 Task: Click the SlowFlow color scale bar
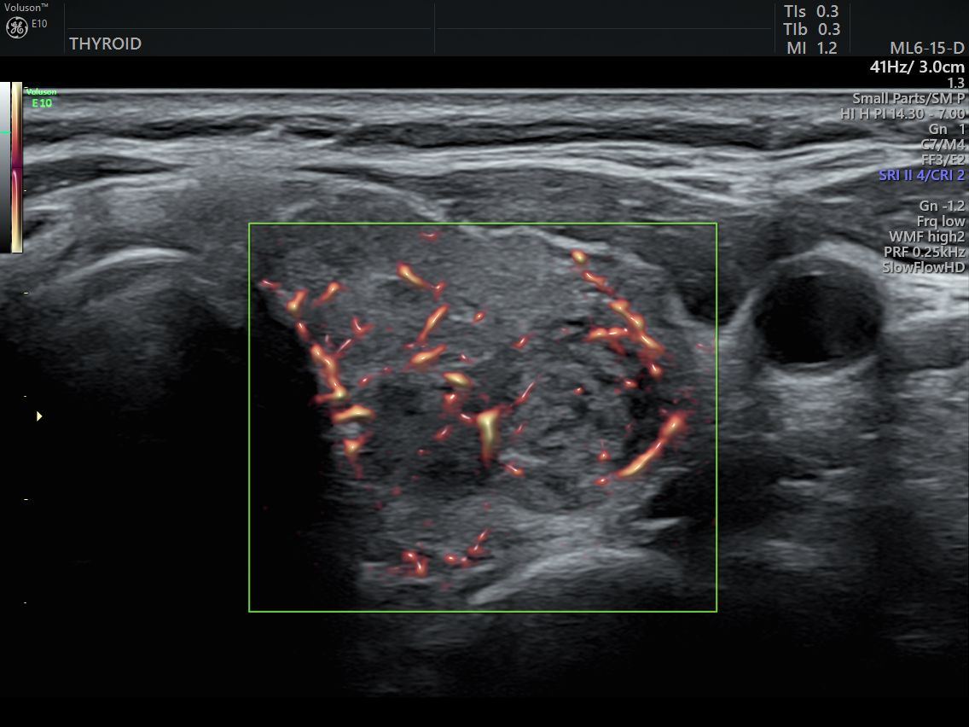point(17,167)
